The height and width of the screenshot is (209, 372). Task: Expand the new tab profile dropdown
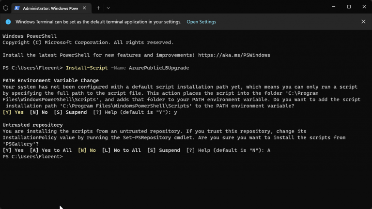(108, 8)
